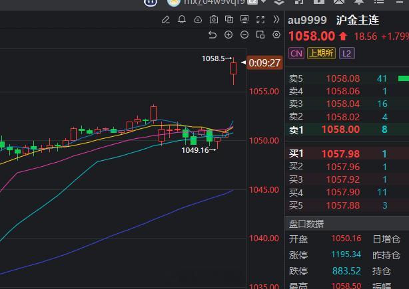Select the 买2 row at 1057.96
The height and width of the screenshot is (289, 409).
click(347, 167)
